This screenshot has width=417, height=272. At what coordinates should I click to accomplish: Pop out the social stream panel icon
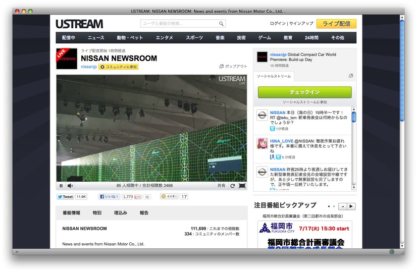tap(350, 76)
